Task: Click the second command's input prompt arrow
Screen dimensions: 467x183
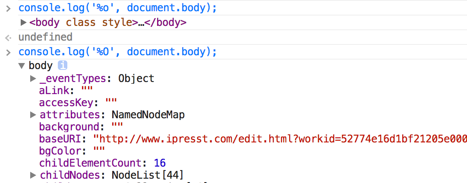Action: coord(8,52)
